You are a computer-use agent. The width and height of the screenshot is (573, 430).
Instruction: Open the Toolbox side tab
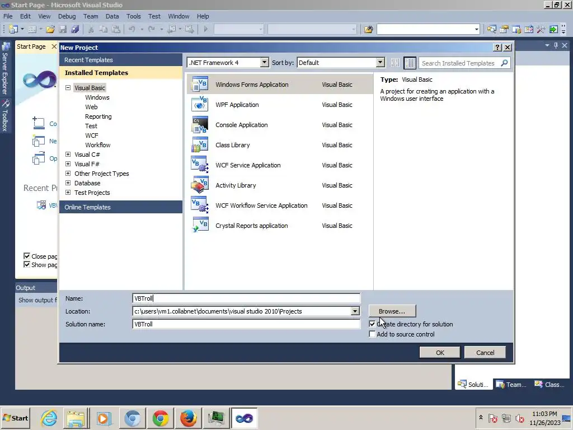point(5,115)
